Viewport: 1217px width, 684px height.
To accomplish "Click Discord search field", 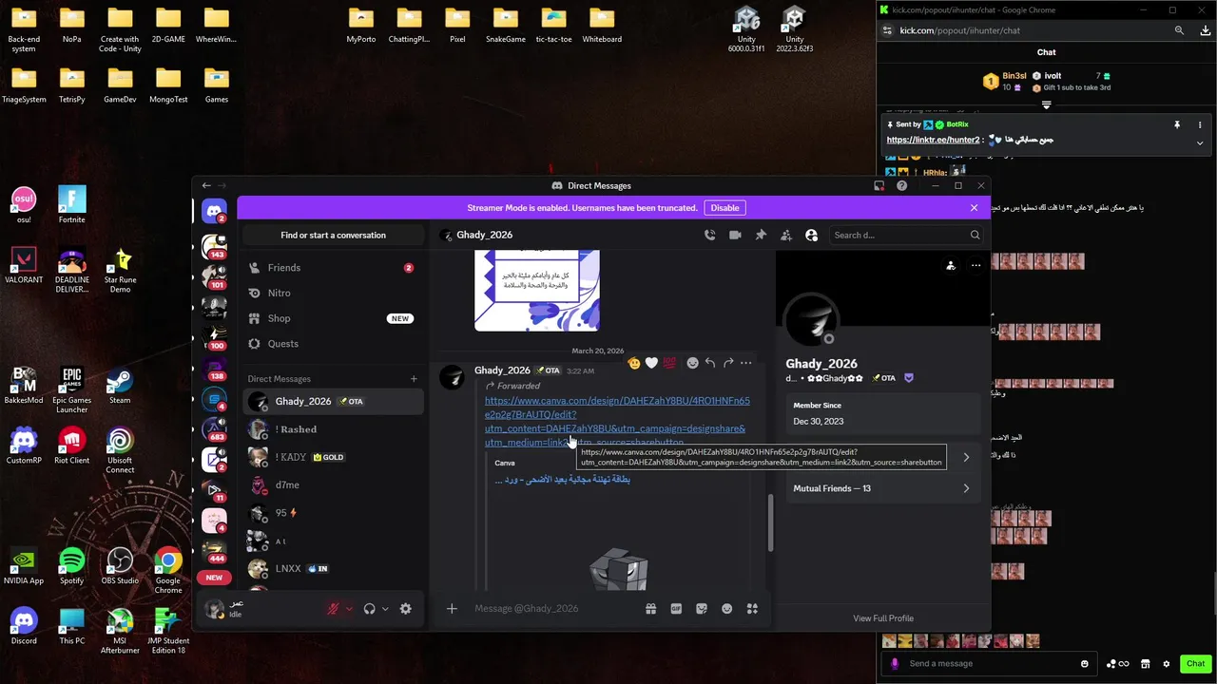I will (906, 235).
